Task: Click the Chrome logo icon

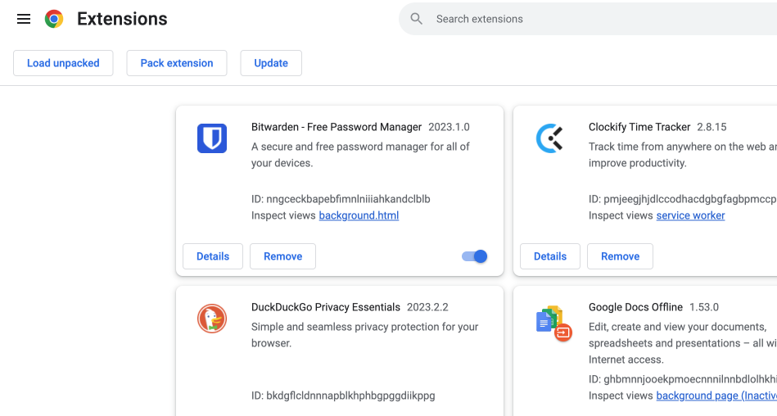Action: pyautogui.click(x=54, y=19)
